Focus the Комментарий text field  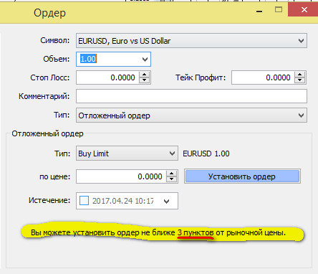pyautogui.click(x=191, y=96)
